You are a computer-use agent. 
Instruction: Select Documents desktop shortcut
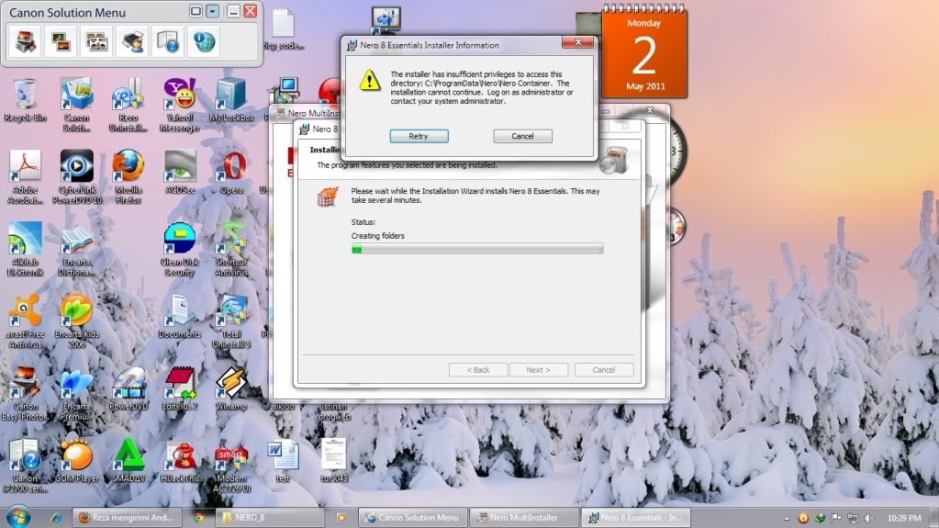pos(180,317)
